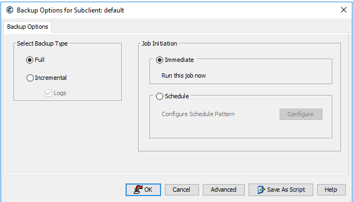Open Help for backup options

pos(331,190)
